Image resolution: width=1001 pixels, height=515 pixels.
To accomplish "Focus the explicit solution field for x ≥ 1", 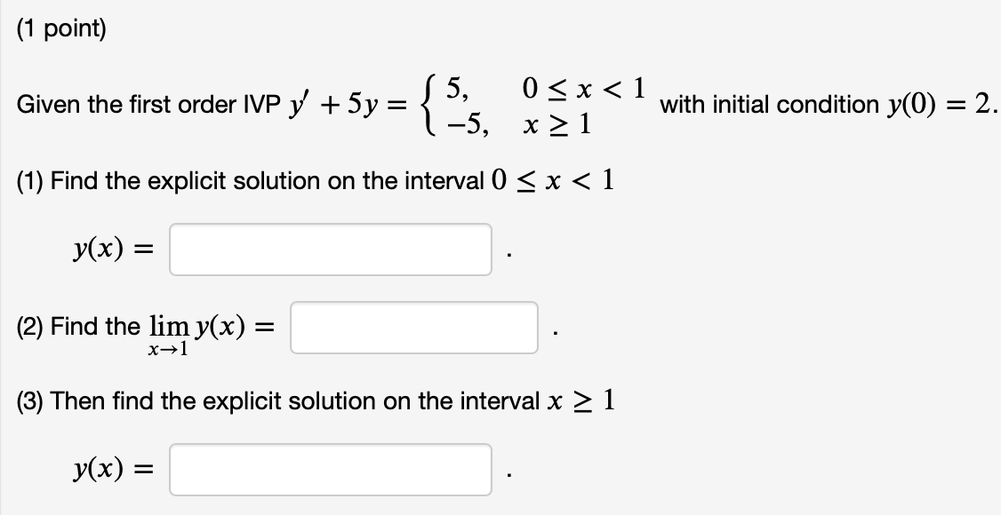I will pos(331,471).
